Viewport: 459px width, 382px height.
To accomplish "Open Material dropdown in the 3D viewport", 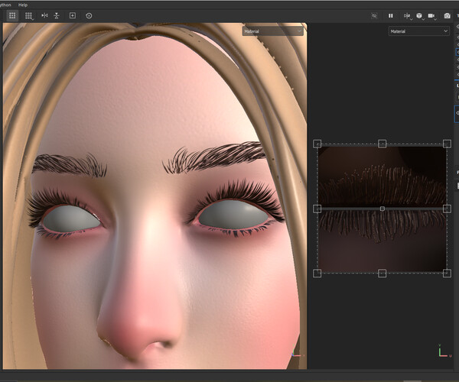I will point(273,31).
